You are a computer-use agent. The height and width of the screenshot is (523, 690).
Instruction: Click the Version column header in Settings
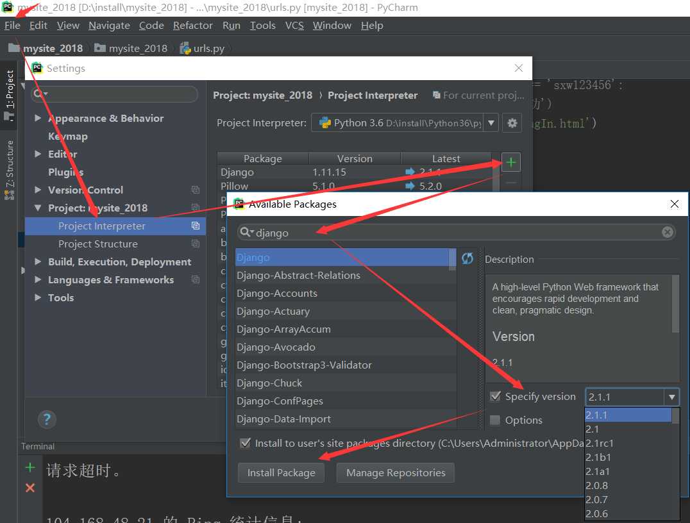tap(355, 158)
